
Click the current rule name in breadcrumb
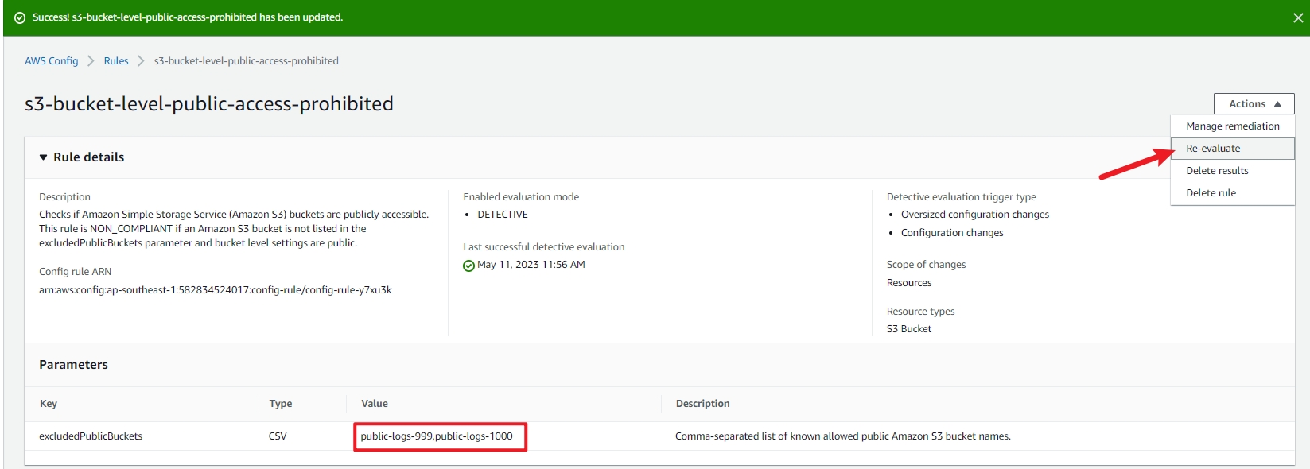(x=246, y=61)
